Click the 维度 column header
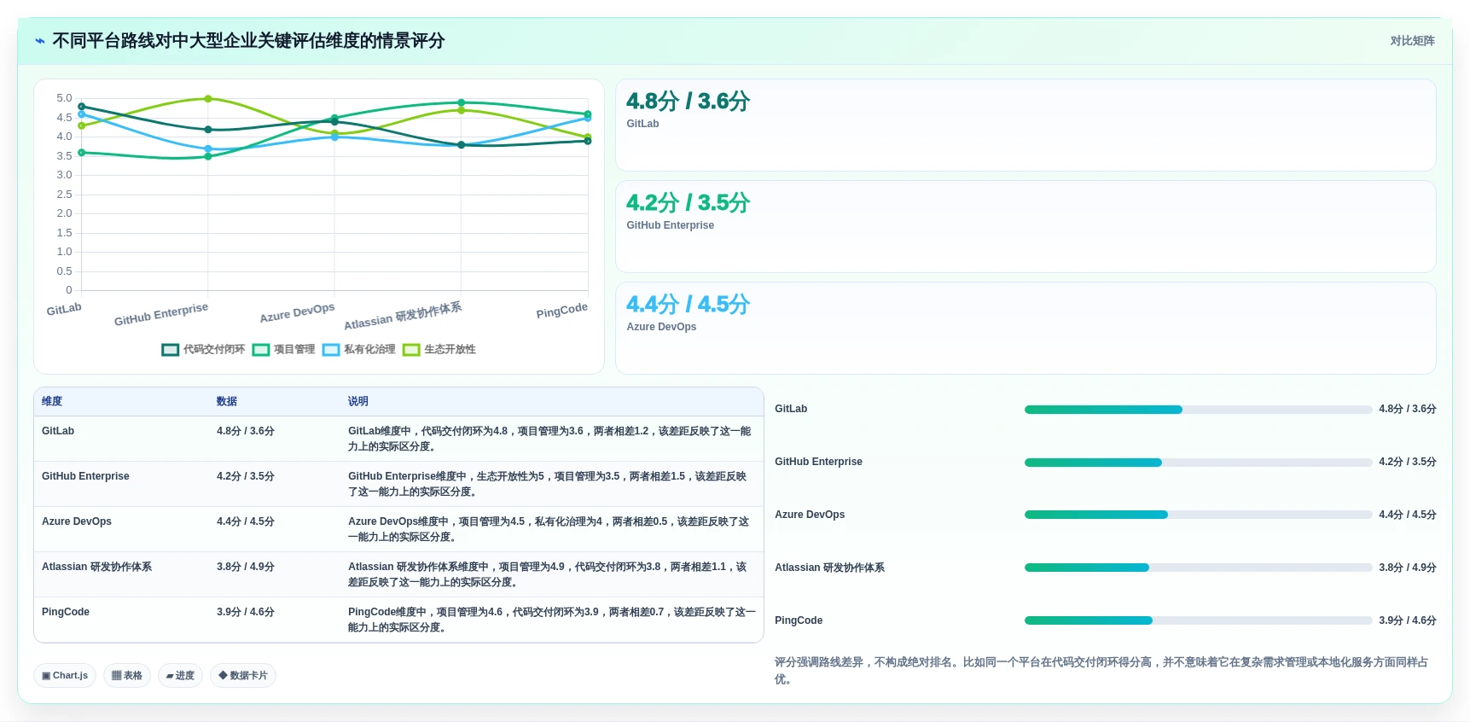Image resolution: width=1470 pixels, height=722 pixels. click(x=52, y=402)
